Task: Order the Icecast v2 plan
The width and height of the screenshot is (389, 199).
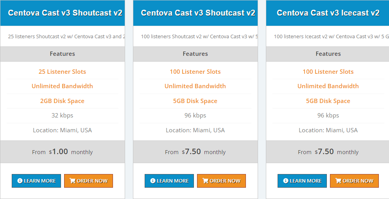Action: coord(355,181)
